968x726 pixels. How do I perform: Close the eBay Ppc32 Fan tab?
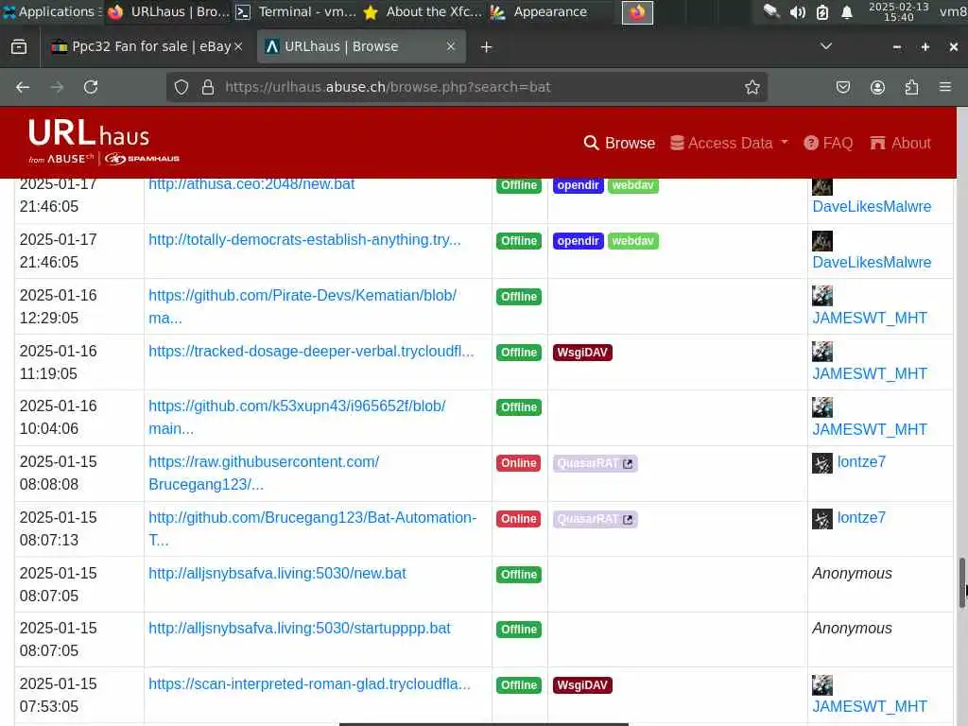[x=238, y=46]
